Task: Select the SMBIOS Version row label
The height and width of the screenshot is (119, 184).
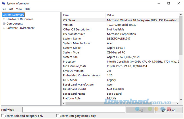Action: click(x=73, y=71)
